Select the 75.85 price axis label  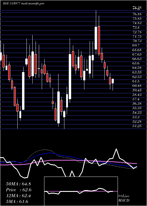138,18
